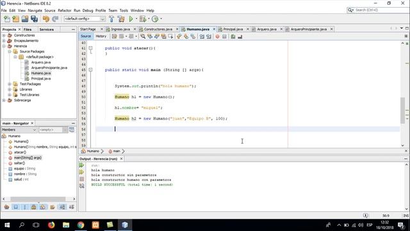Toggle Show Static Members filter in Navigator
This screenshot has width=410, height=231.
coord(25,207)
